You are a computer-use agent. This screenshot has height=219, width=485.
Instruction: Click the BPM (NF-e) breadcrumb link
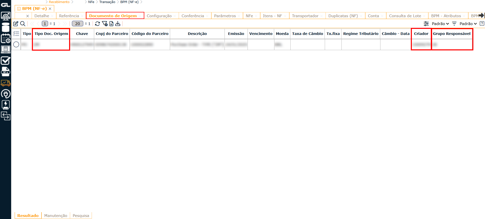click(129, 2)
